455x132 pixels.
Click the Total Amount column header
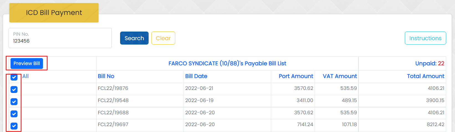click(x=425, y=76)
